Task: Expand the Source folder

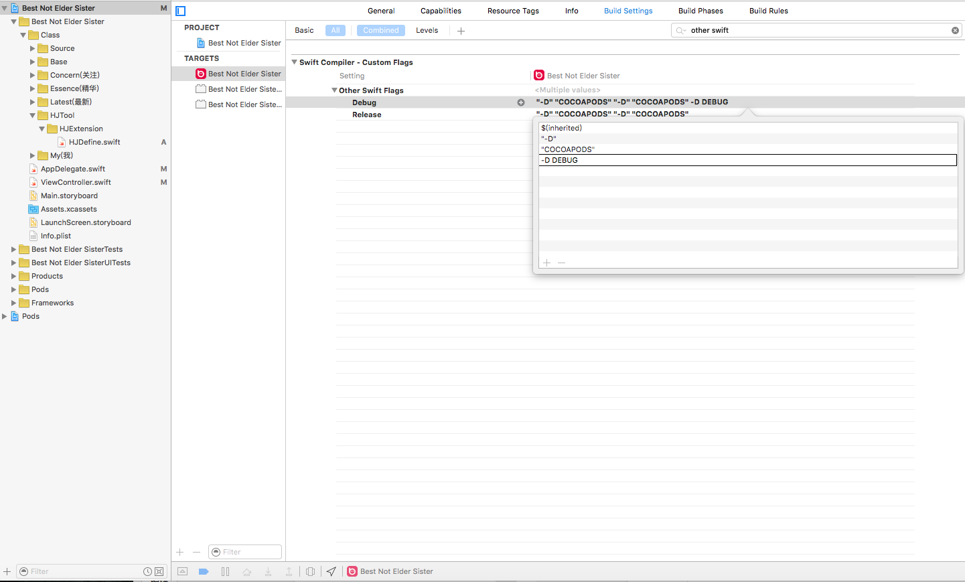Action: (x=33, y=48)
